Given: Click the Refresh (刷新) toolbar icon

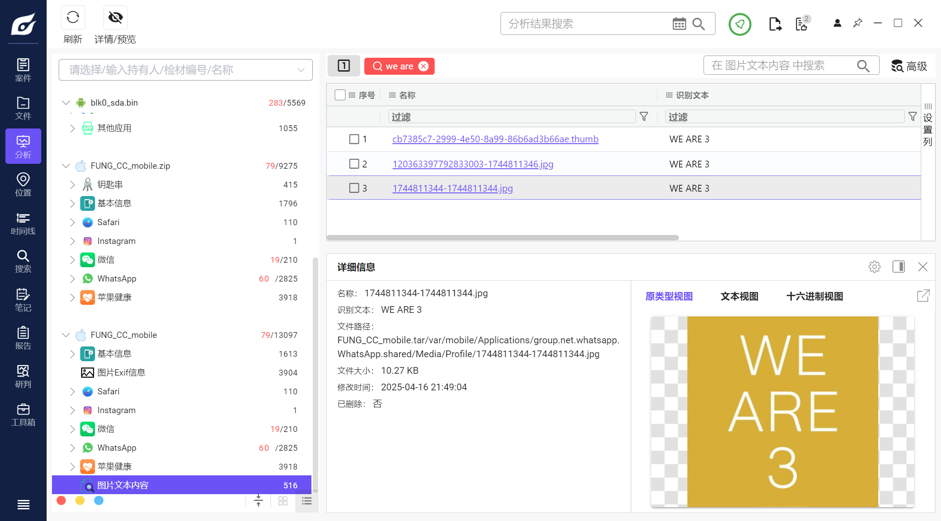Looking at the screenshot, I should click(x=73, y=18).
